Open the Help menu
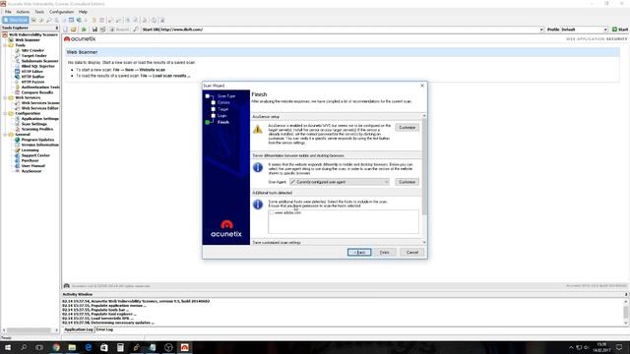Screen dimensions: 630x354 [x=83, y=12]
